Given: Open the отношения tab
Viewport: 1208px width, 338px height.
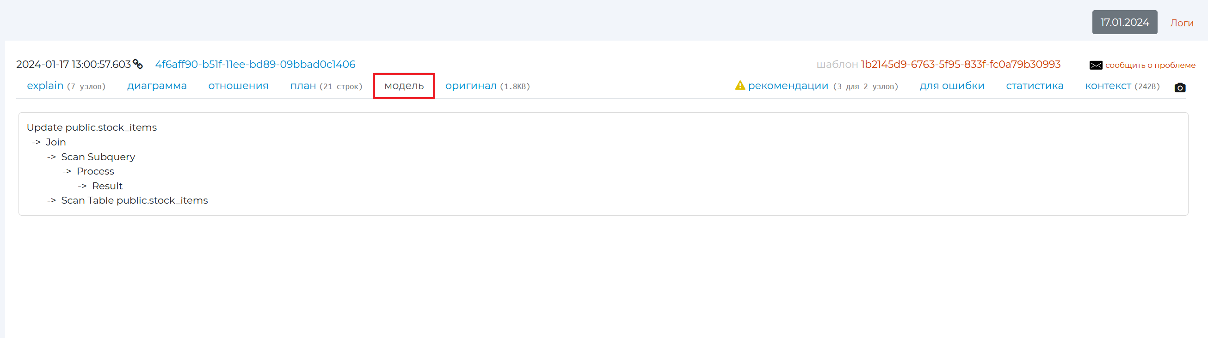Looking at the screenshot, I should tap(238, 86).
